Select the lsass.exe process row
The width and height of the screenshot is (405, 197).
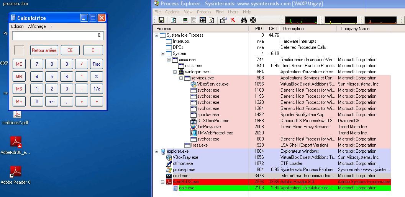(272, 145)
